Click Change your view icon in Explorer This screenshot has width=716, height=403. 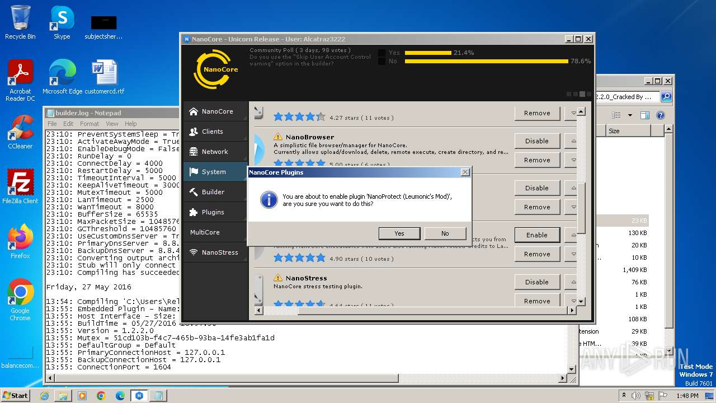(x=616, y=115)
